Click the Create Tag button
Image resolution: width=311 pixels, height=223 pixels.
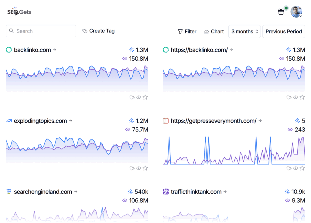(98, 31)
